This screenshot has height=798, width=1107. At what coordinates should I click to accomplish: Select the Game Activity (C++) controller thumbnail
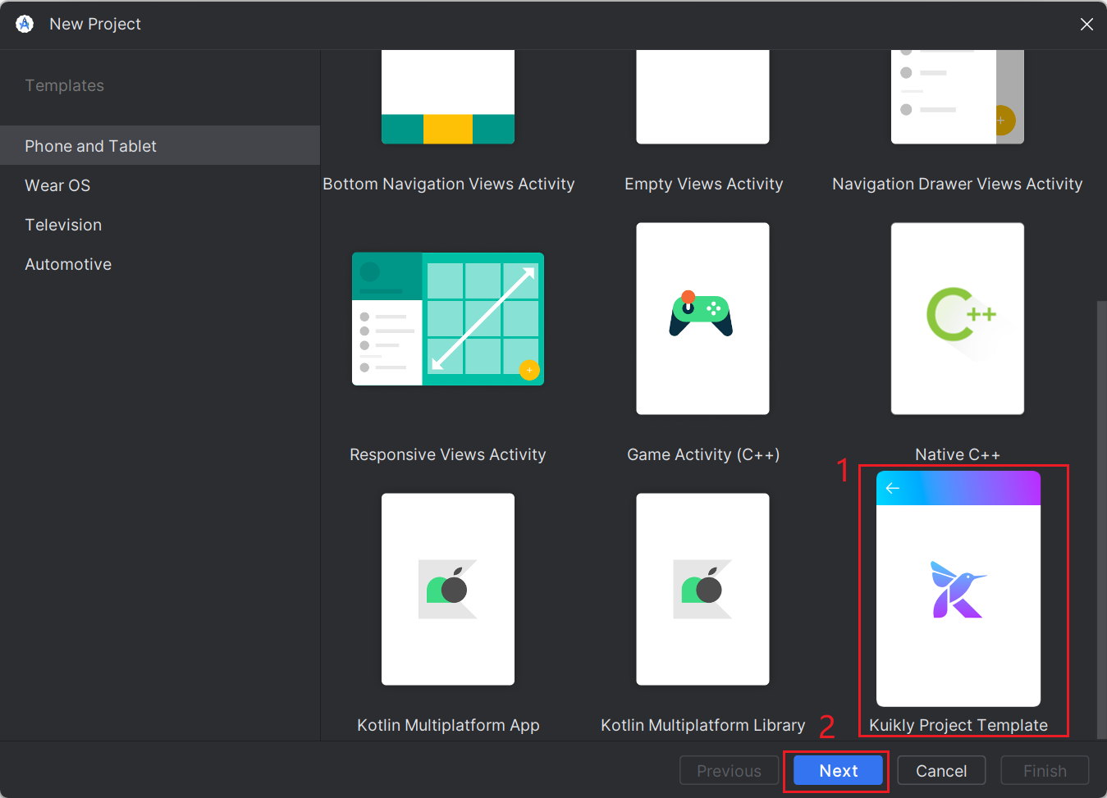(703, 319)
